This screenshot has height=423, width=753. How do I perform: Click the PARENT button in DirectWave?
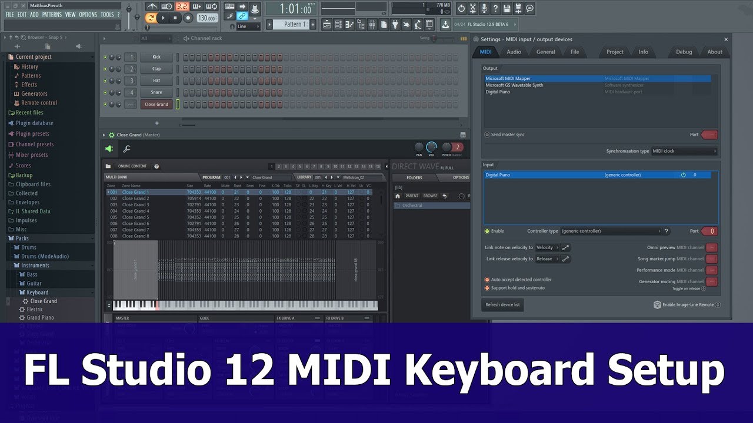pyautogui.click(x=412, y=196)
